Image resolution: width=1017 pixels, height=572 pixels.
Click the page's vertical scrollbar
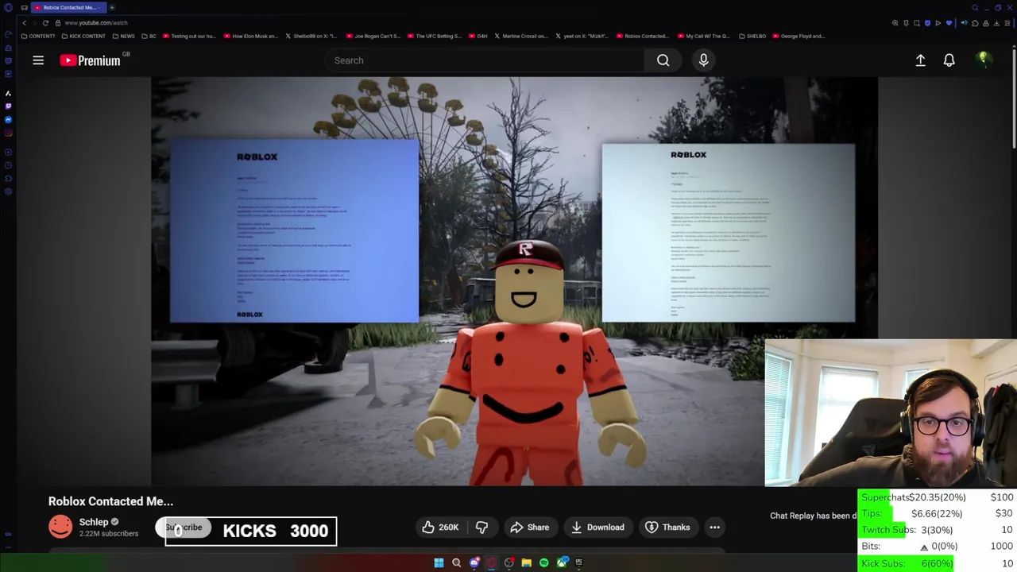(1014, 99)
